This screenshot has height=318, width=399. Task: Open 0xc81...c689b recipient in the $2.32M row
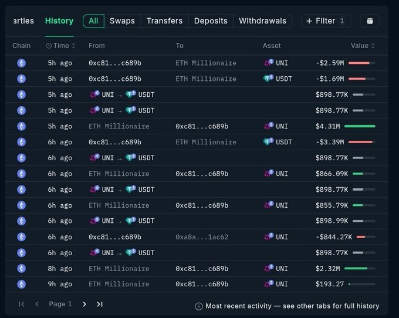pos(202,269)
